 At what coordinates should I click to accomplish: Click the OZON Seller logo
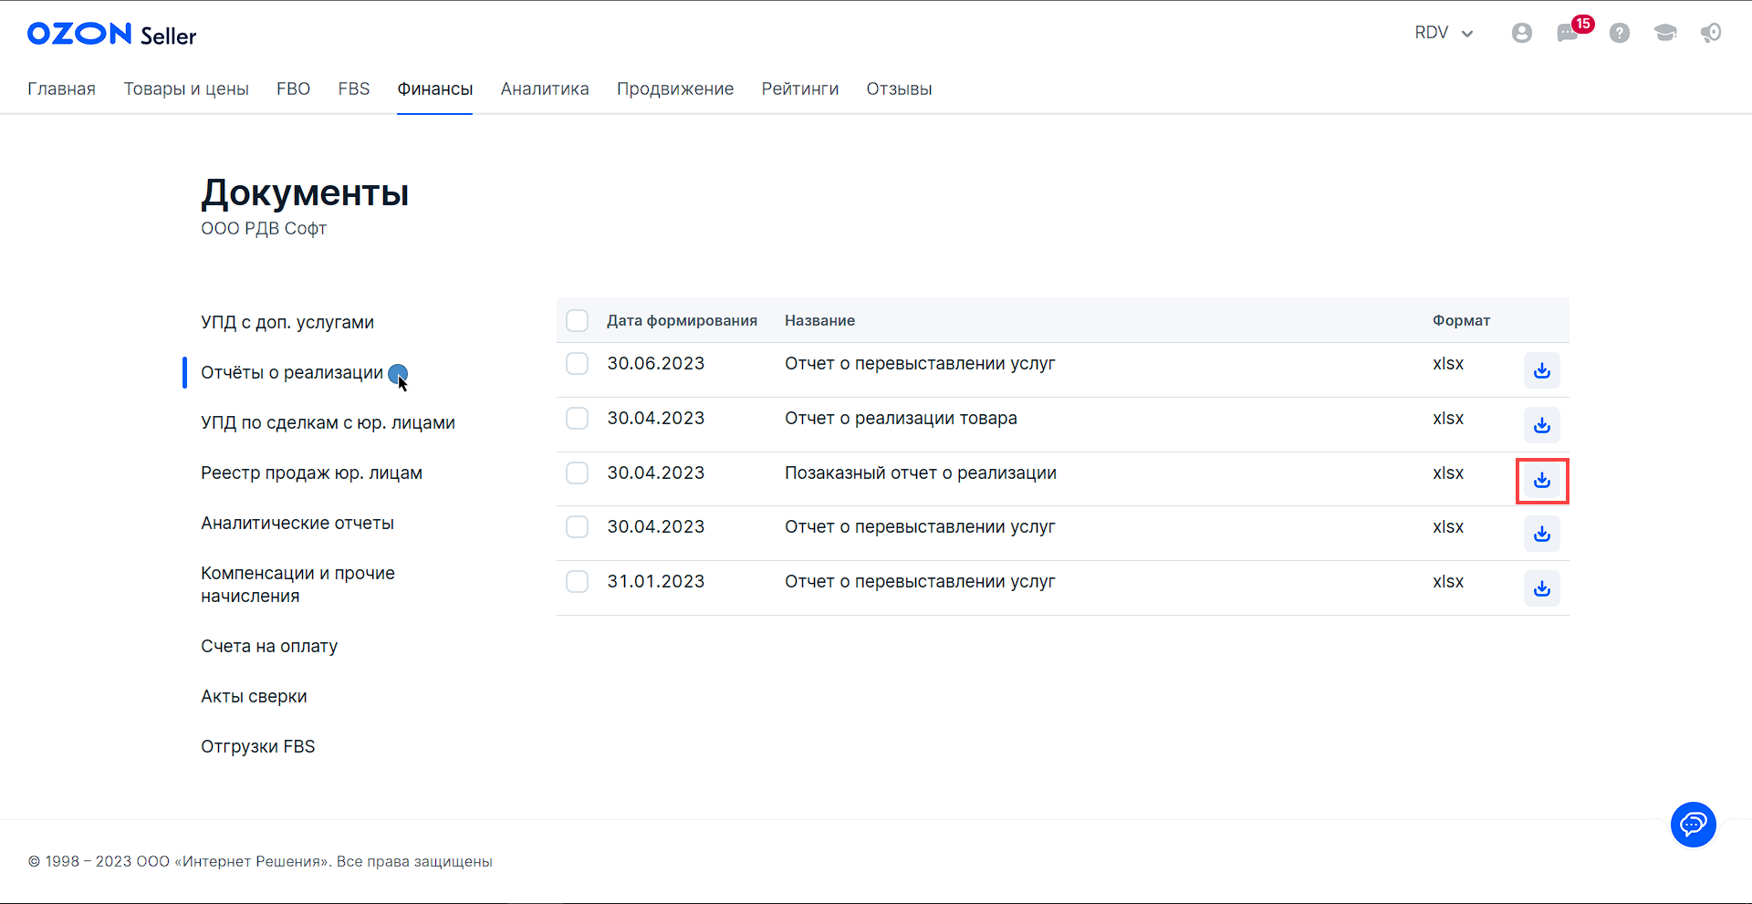pyautogui.click(x=111, y=35)
